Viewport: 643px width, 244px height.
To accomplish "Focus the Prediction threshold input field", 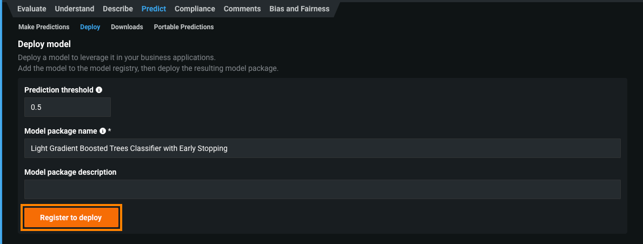I will tap(68, 107).
